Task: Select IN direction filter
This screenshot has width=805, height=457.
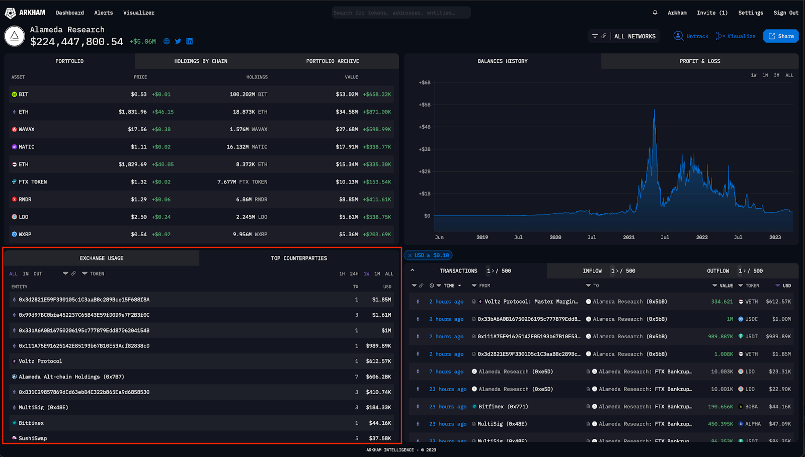Action: tap(26, 274)
